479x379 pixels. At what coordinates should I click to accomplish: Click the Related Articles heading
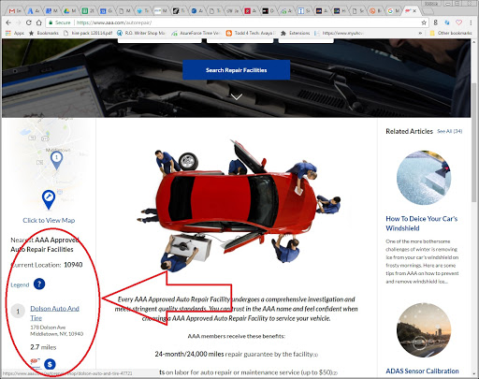coord(409,131)
